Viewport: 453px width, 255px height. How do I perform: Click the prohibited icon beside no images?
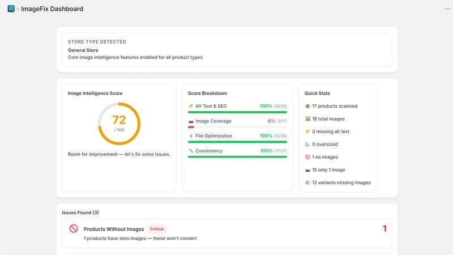point(307,157)
